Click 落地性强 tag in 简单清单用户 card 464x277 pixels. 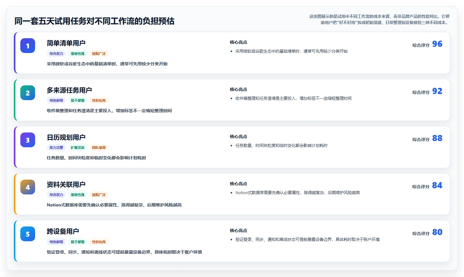pos(78,54)
